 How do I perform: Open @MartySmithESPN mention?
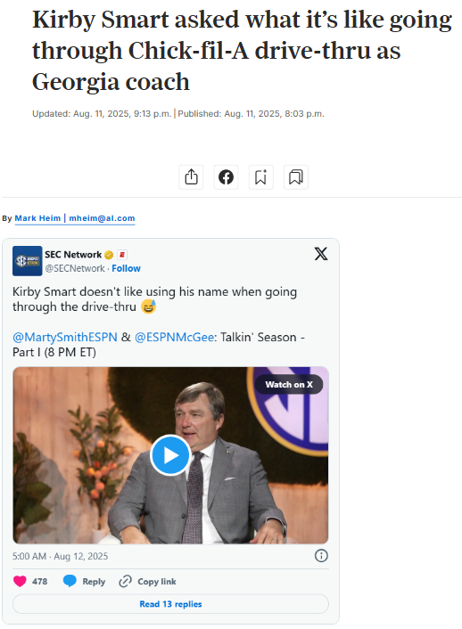65,337
